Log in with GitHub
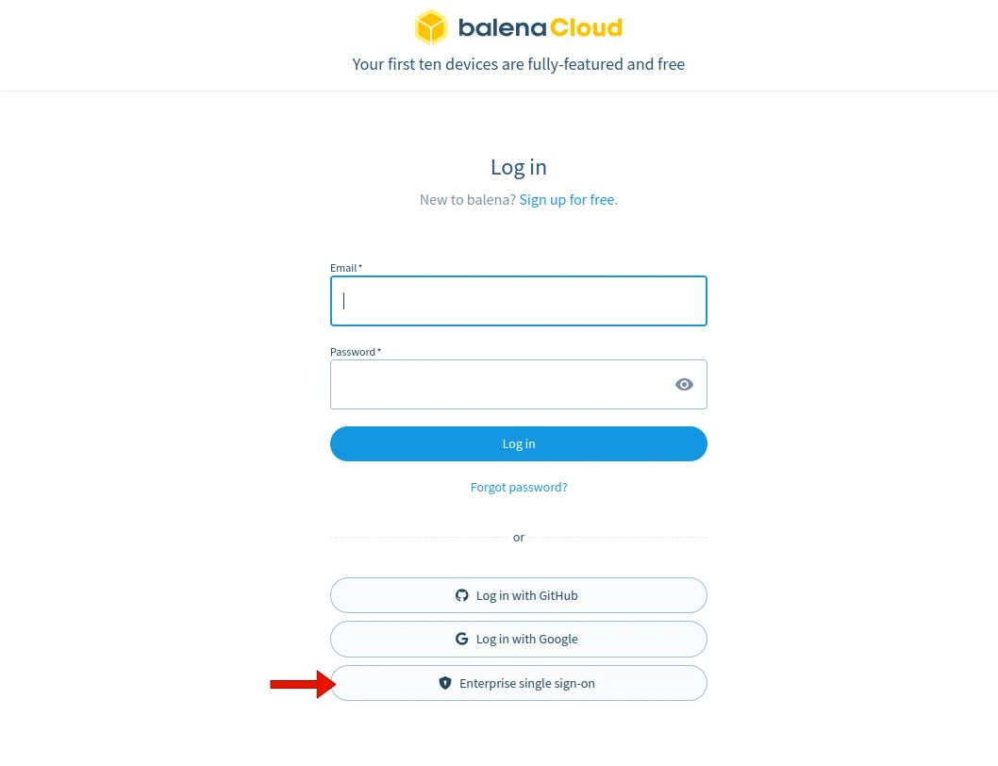 (518, 595)
